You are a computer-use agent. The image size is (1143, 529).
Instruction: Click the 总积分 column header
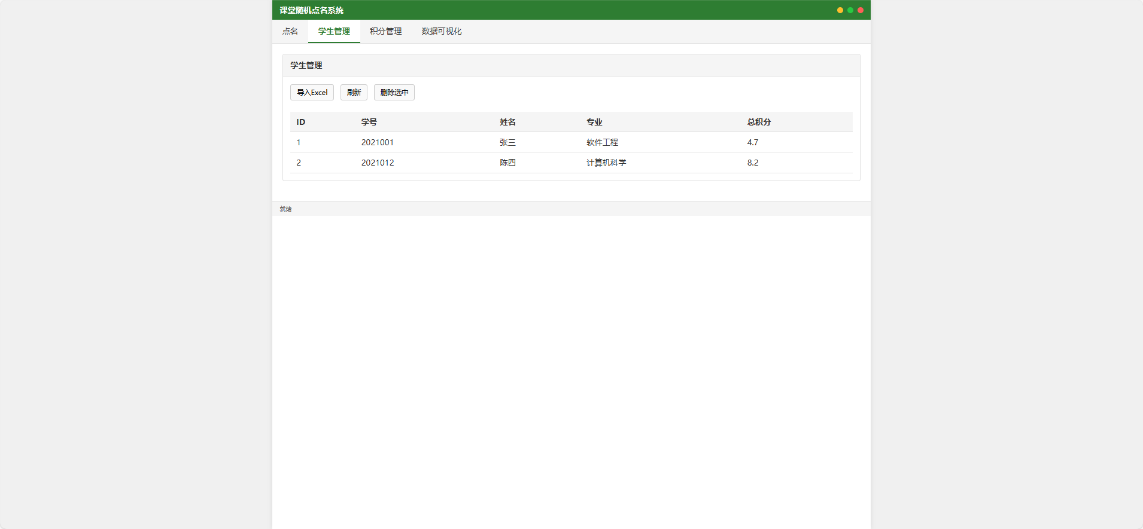point(759,122)
